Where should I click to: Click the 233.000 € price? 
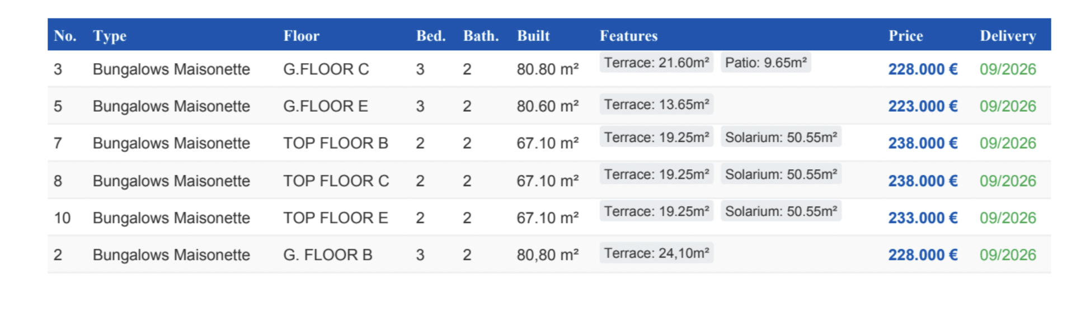[x=922, y=218]
